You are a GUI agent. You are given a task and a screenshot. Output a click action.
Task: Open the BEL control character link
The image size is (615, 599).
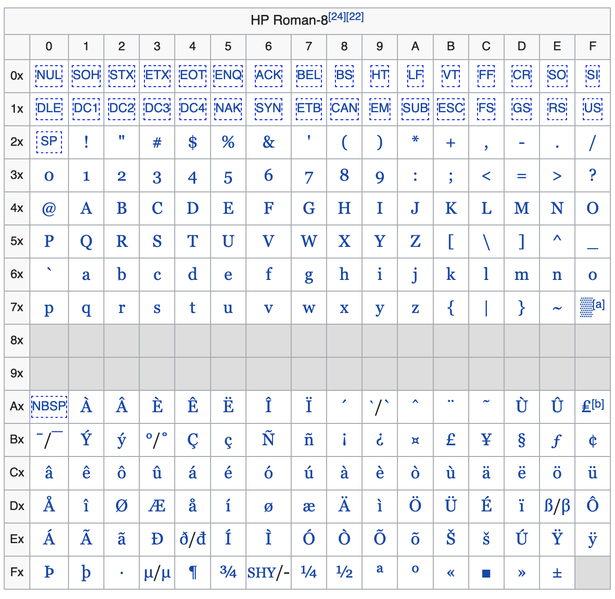pyautogui.click(x=309, y=75)
